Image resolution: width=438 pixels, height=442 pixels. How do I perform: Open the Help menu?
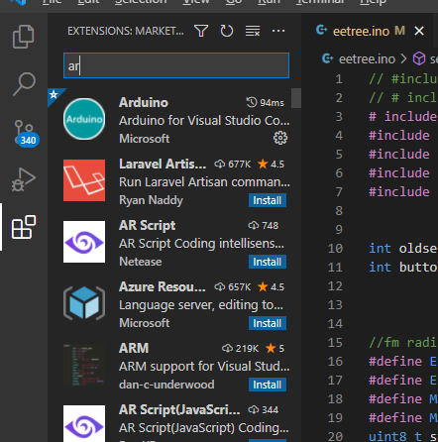(x=373, y=2)
